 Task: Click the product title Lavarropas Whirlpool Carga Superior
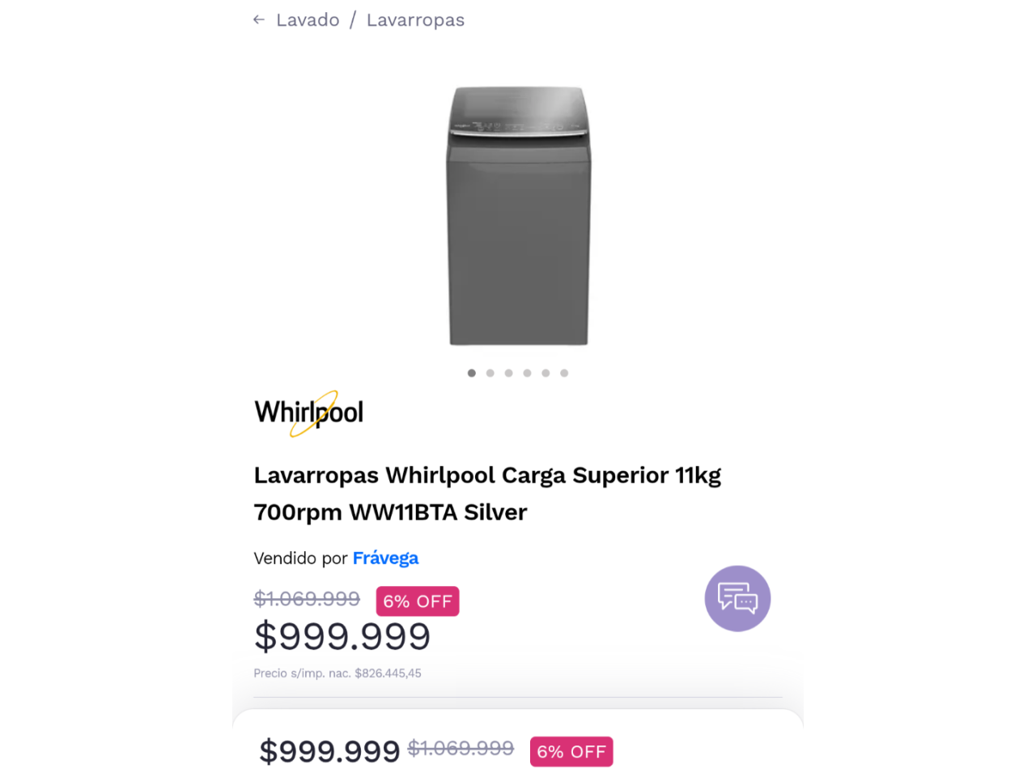(487, 493)
